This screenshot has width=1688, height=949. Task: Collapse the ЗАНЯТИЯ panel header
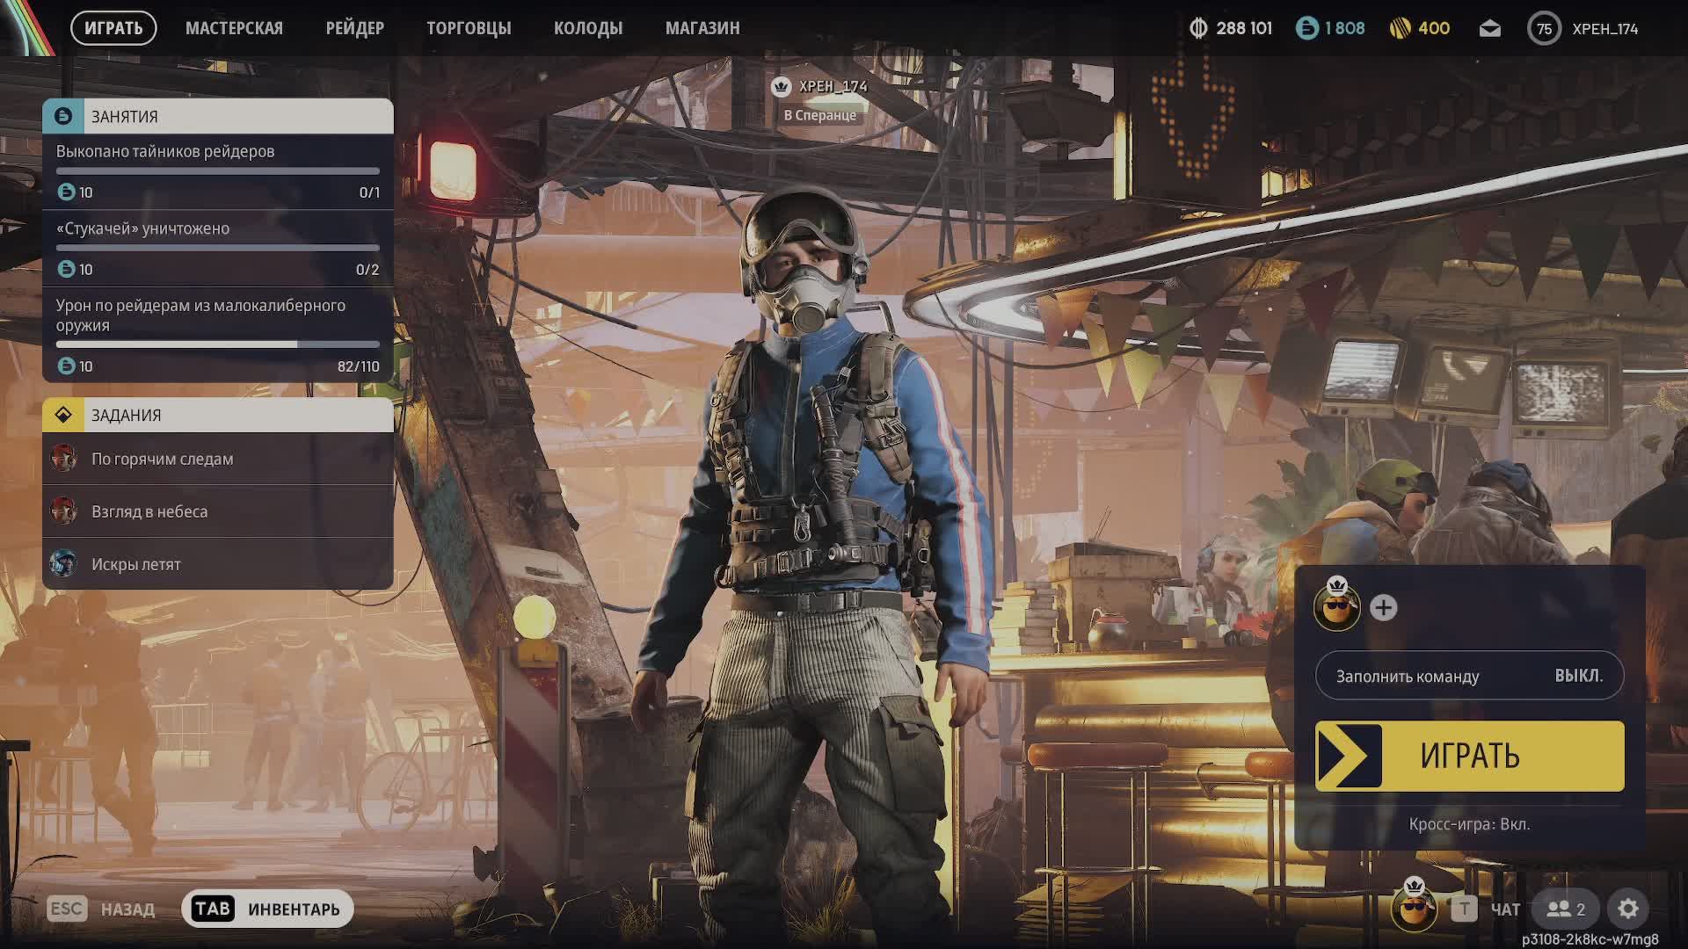(x=218, y=116)
